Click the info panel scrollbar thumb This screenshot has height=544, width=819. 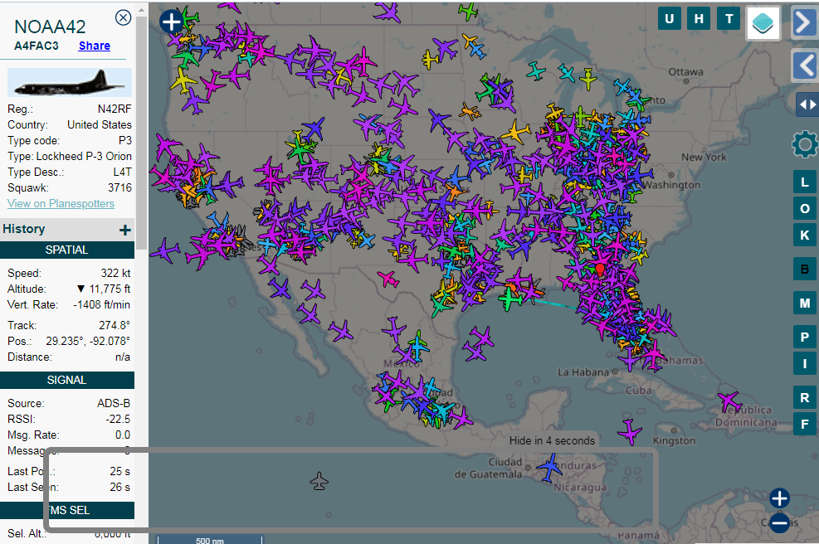pos(141,134)
